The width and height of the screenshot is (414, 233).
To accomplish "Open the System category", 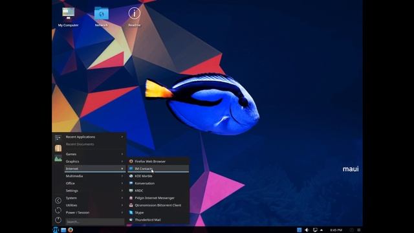I will coord(95,198).
